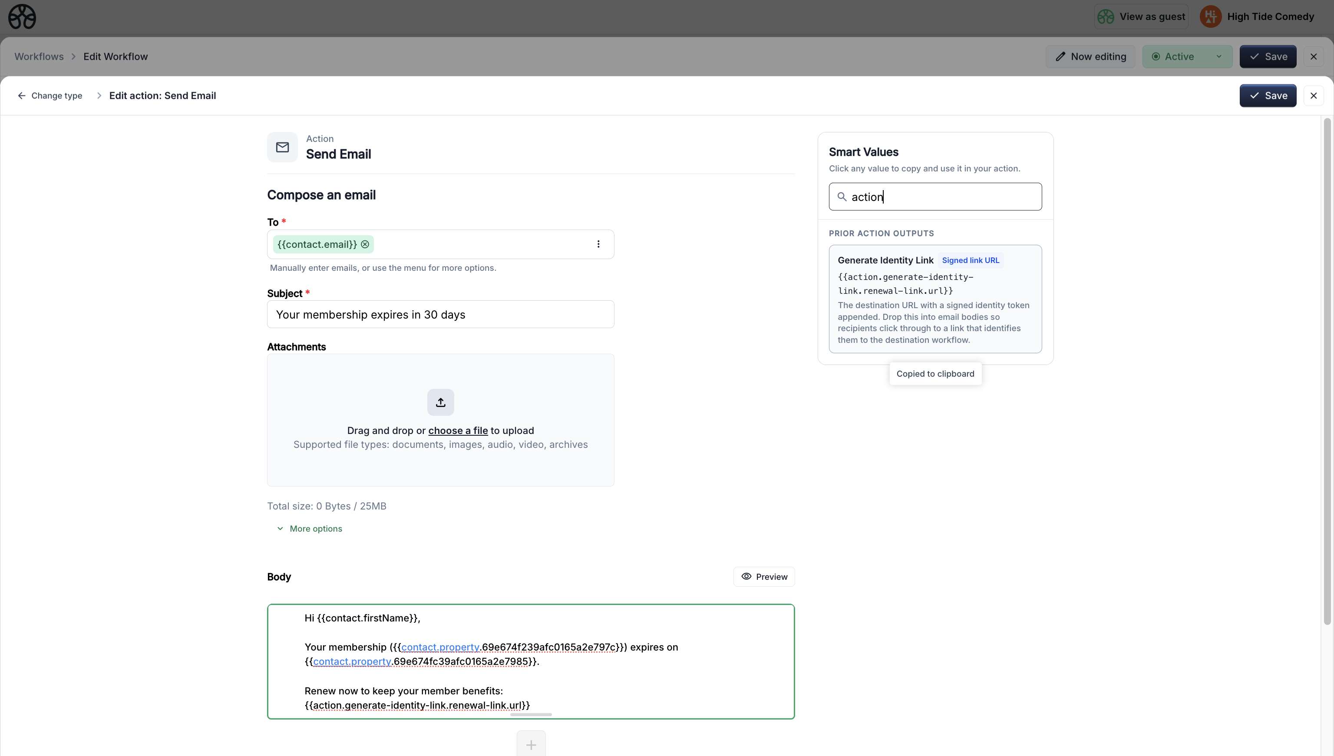Toggle the Now editing mode button
1334x756 pixels.
click(1090, 56)
